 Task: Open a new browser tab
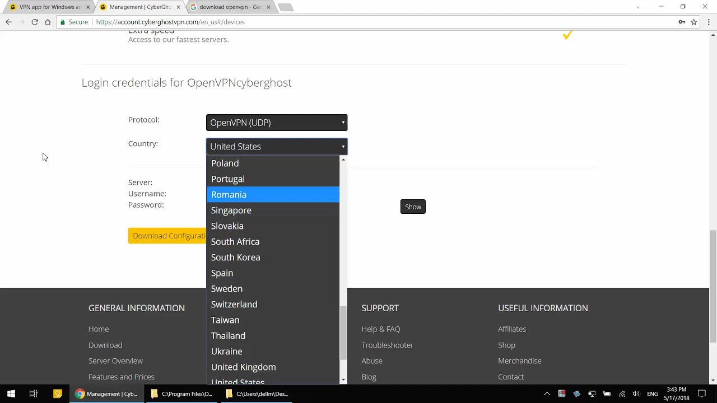[286, 7]
